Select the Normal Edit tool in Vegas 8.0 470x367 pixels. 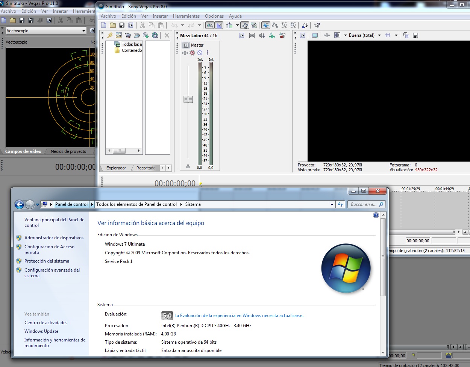[x=266, y=25]
